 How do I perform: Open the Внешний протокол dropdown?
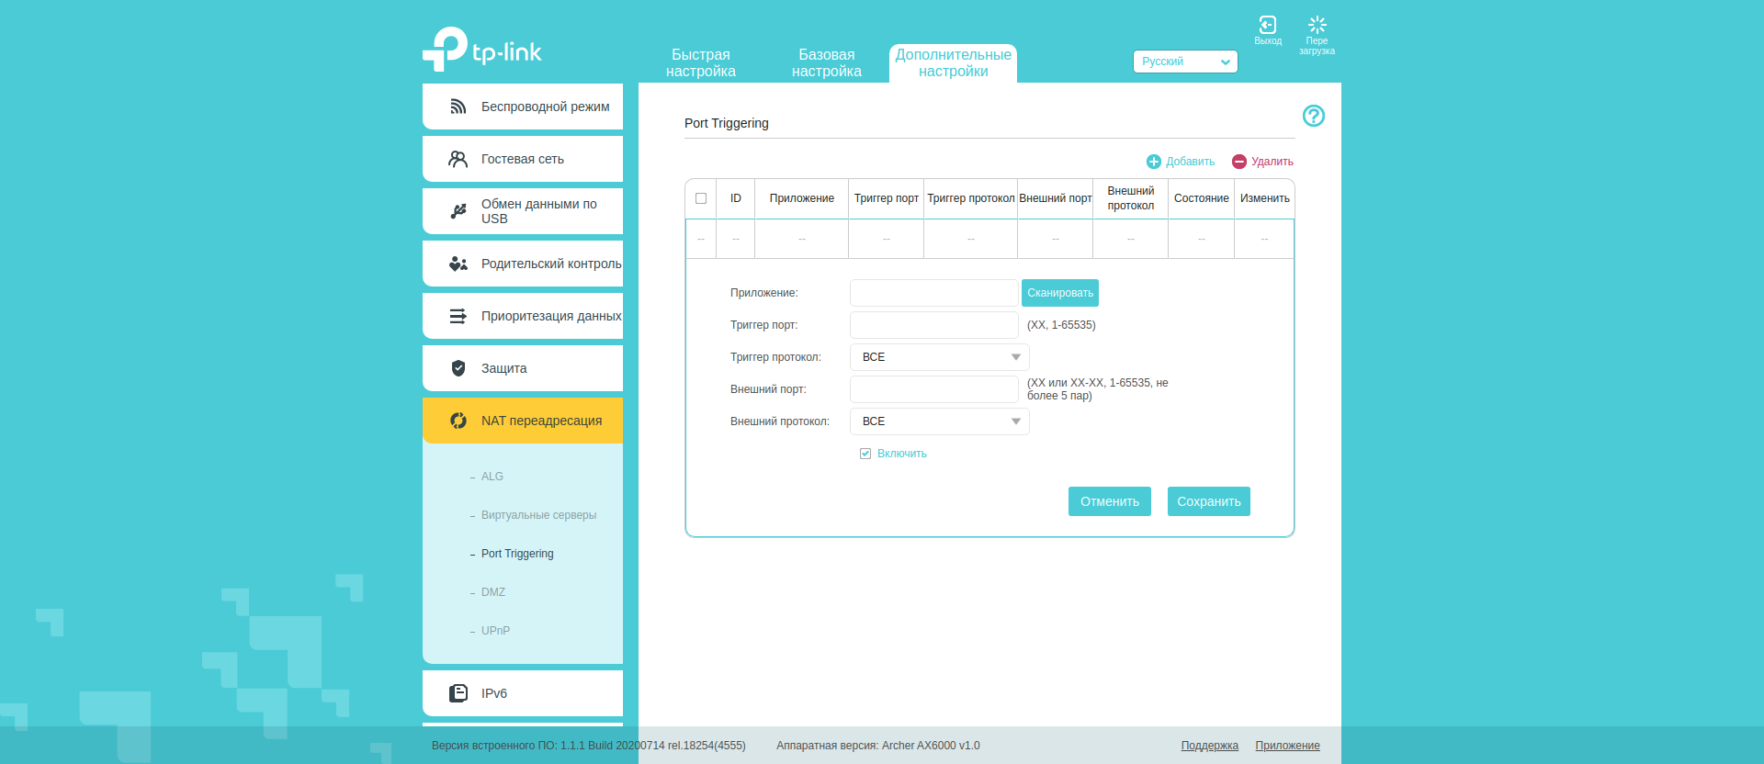click(x=939, y=421)
